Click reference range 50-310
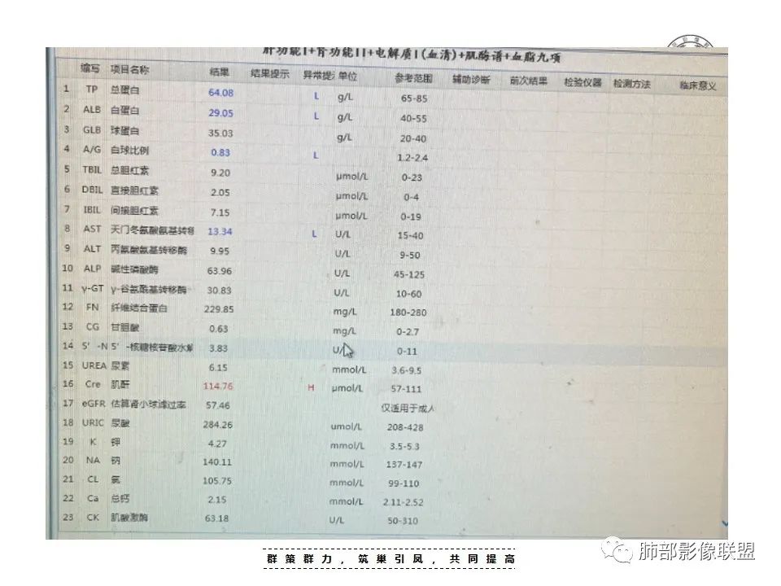Screen dimensions: 781x586 pyautogui.click(x=403, y=521)
